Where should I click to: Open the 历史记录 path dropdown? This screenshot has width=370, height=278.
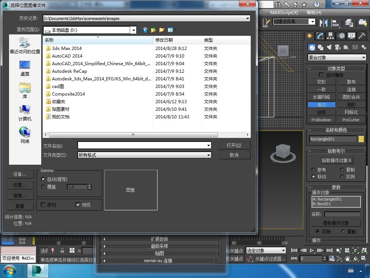click(x=248, y=18)
